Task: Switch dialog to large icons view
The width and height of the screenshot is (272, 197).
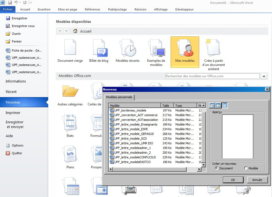Action: click(212, 105)
